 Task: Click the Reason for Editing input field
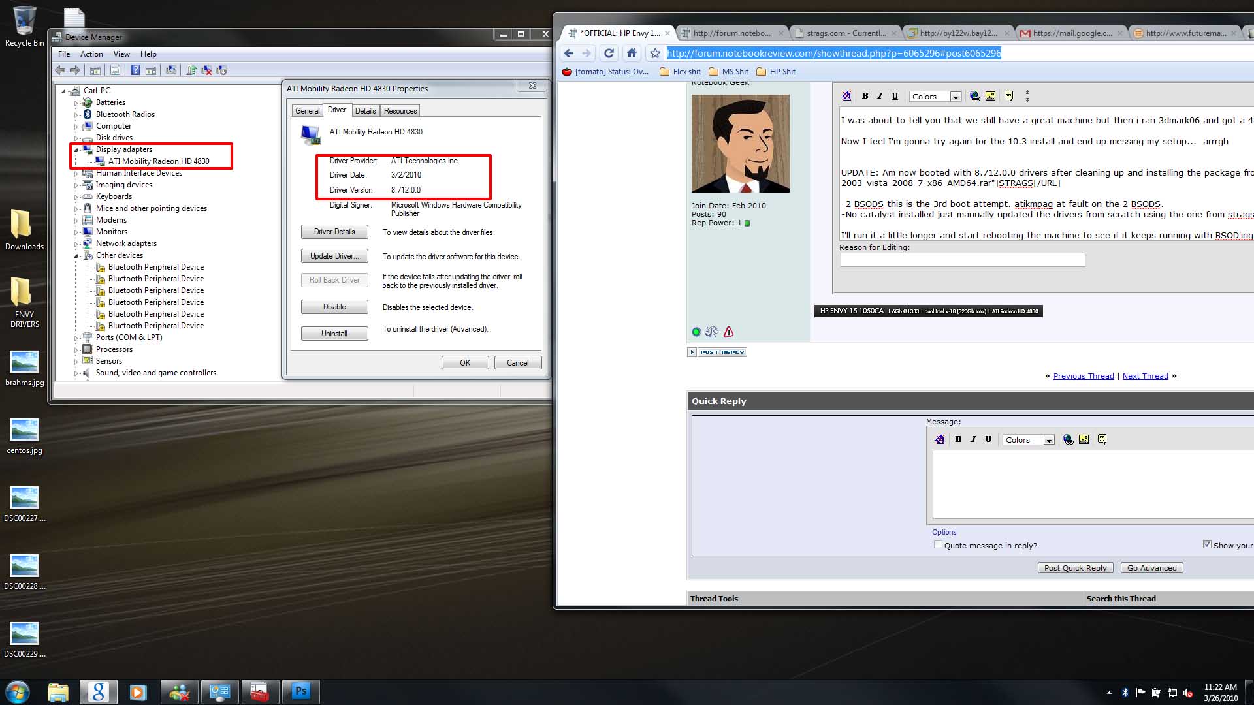963,260
